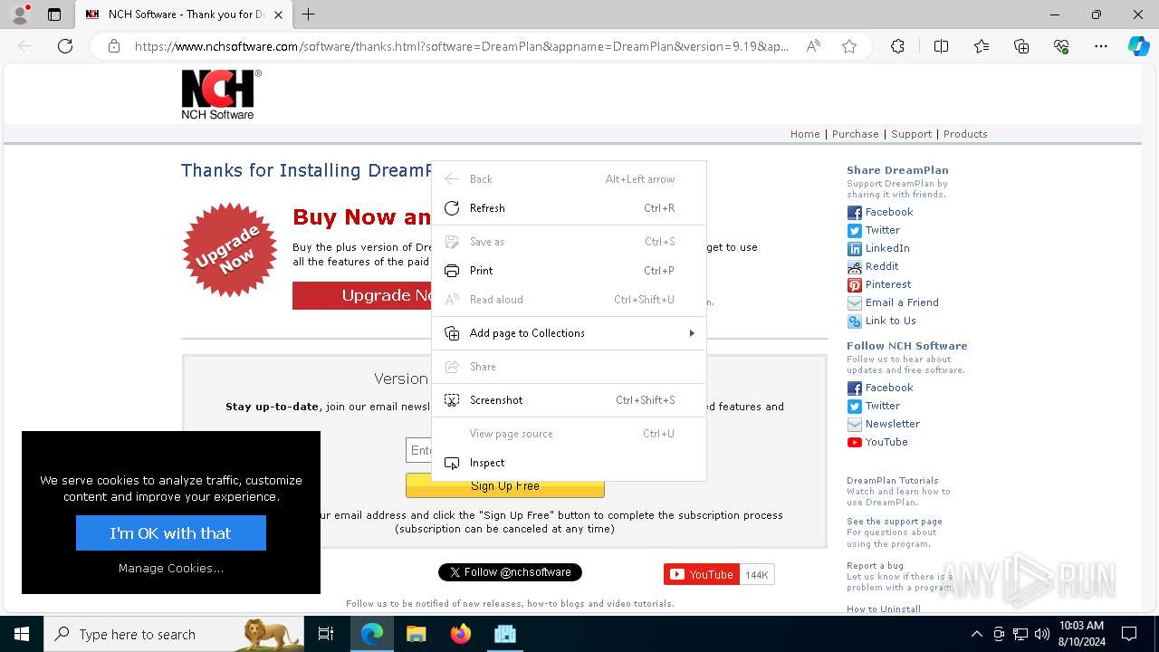Screen dimensions: 1159x652
Task: Click the red Upgrade Now badge
Action: tap(230, 250)
